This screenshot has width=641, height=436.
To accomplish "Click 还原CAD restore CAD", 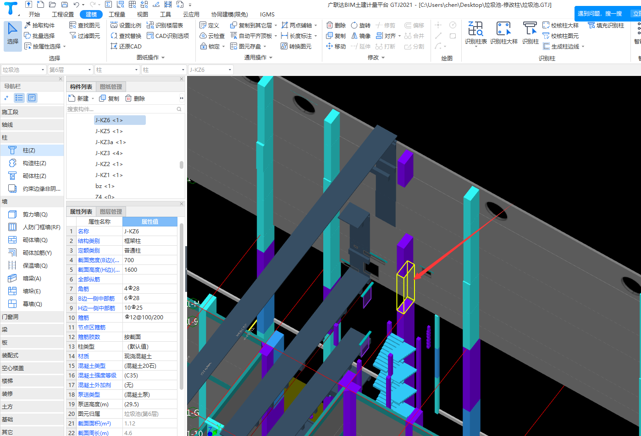I will point(126,46).
